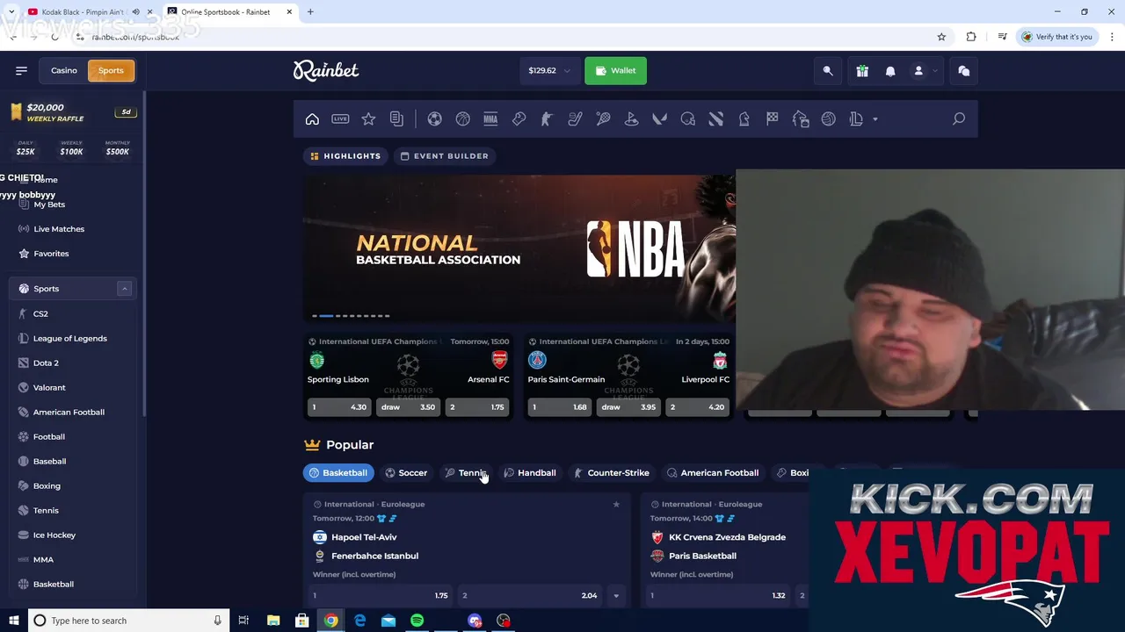Select the chess knight sport icon
This screenshot has height=632, width=1125.
pos(744,118)
